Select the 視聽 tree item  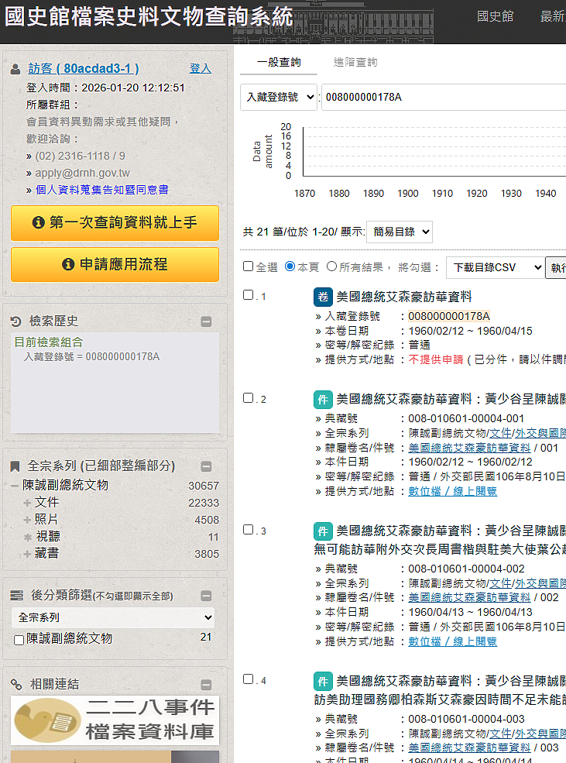pyautogui.click(x=48, y=536)
